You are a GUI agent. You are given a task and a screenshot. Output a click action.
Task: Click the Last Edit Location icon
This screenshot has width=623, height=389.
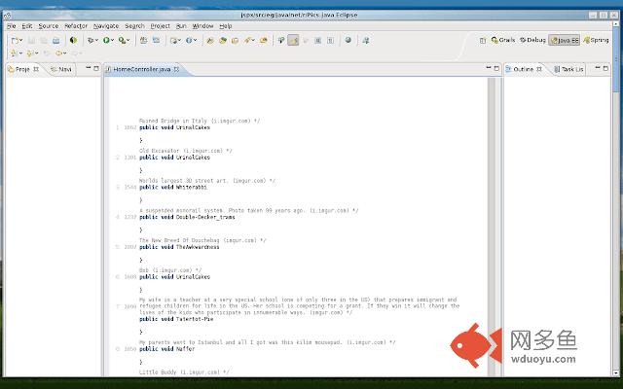[47, 53]
